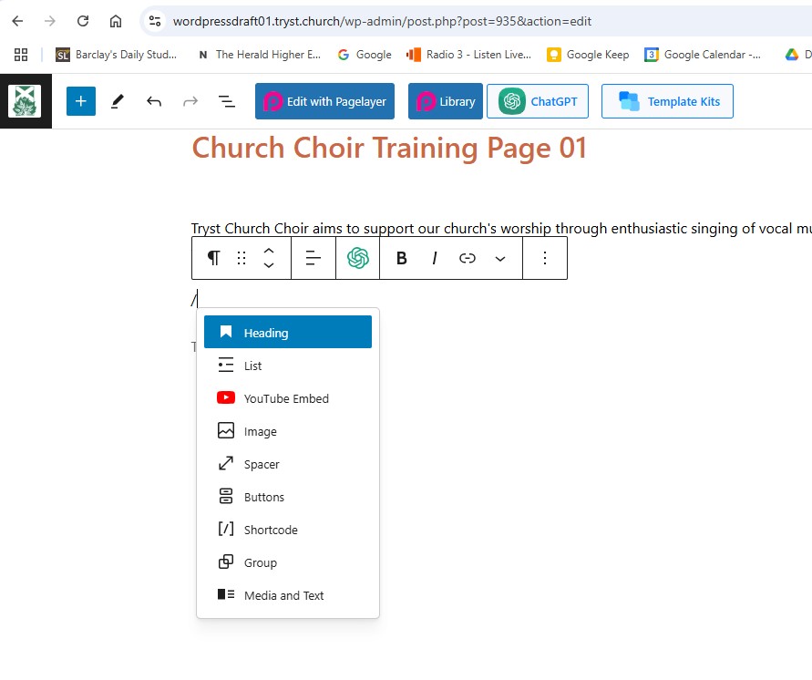
Task: Toggle italic formatting
Action: coord(435,258)
